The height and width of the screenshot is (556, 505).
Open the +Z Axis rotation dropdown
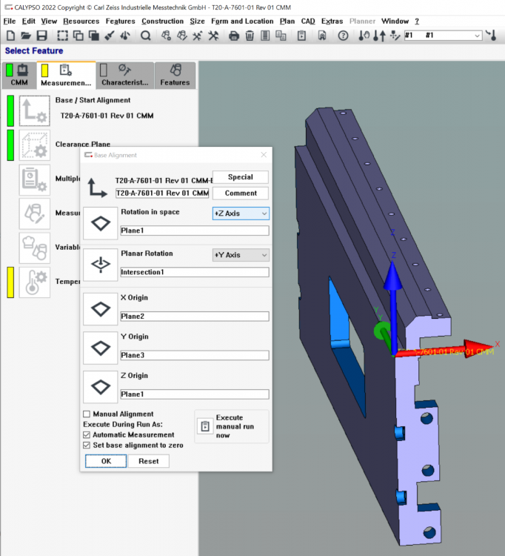tap(241, 214)
